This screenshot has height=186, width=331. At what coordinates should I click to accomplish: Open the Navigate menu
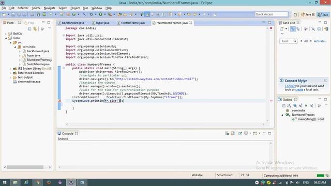point(50,8)
